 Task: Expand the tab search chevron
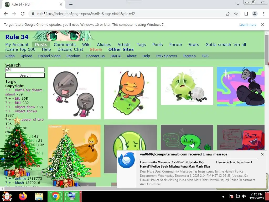[x=237, y=4]
